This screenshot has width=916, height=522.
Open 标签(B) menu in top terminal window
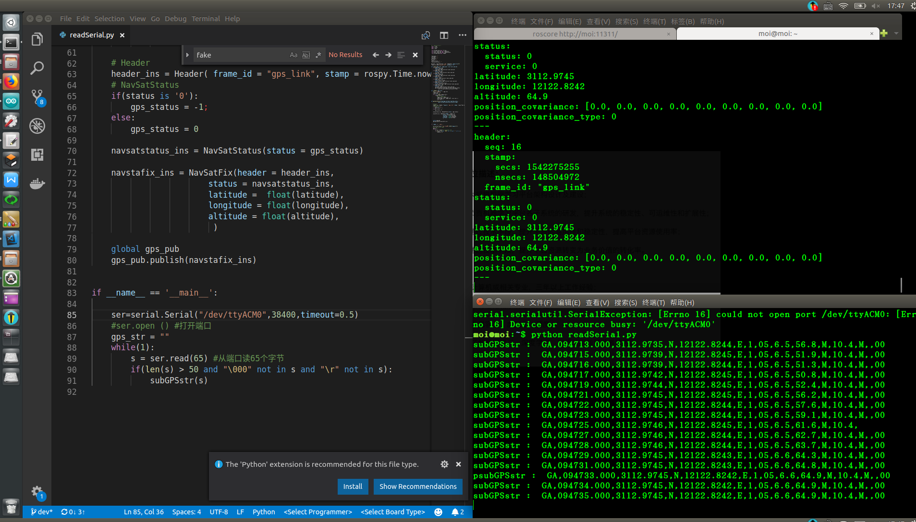pos(683,22)
